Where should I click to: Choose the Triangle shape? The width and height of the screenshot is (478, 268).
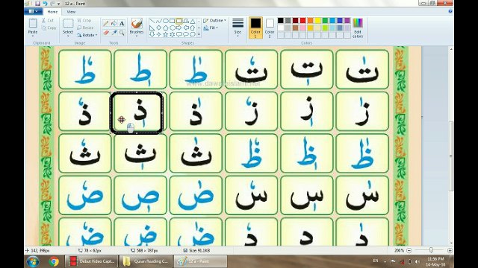click(193, 22)
